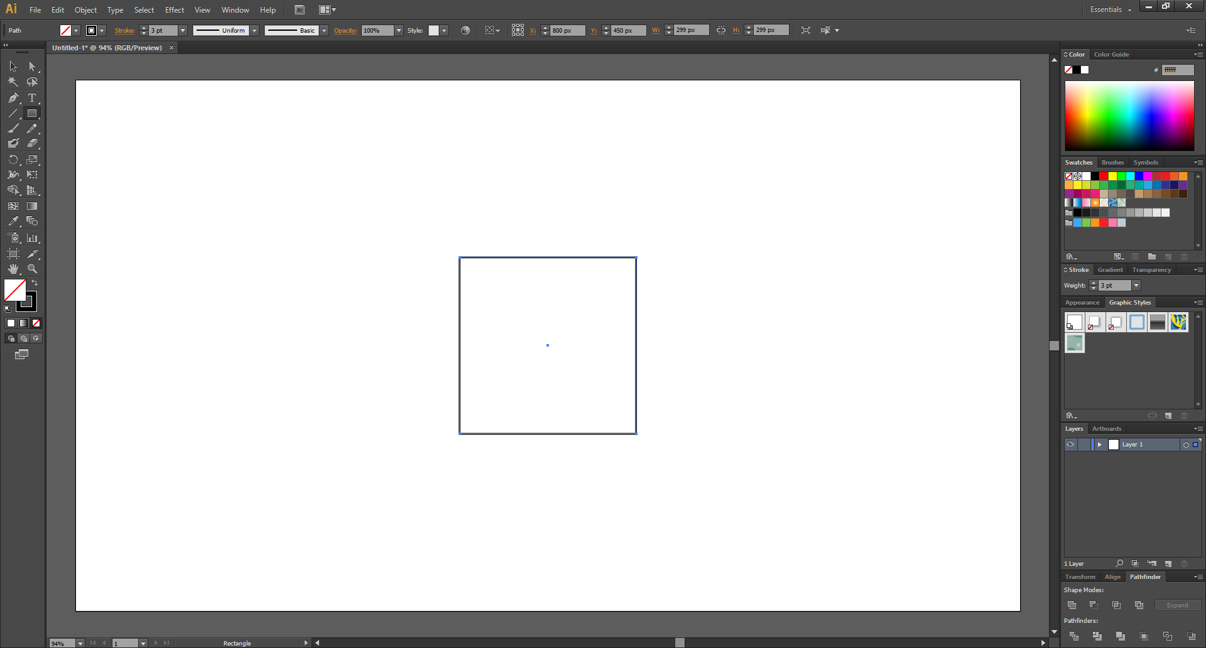The height and width of the screenshot is (648, 1206).
Task: Open the Object menu
Action: (x=85, y=10)
